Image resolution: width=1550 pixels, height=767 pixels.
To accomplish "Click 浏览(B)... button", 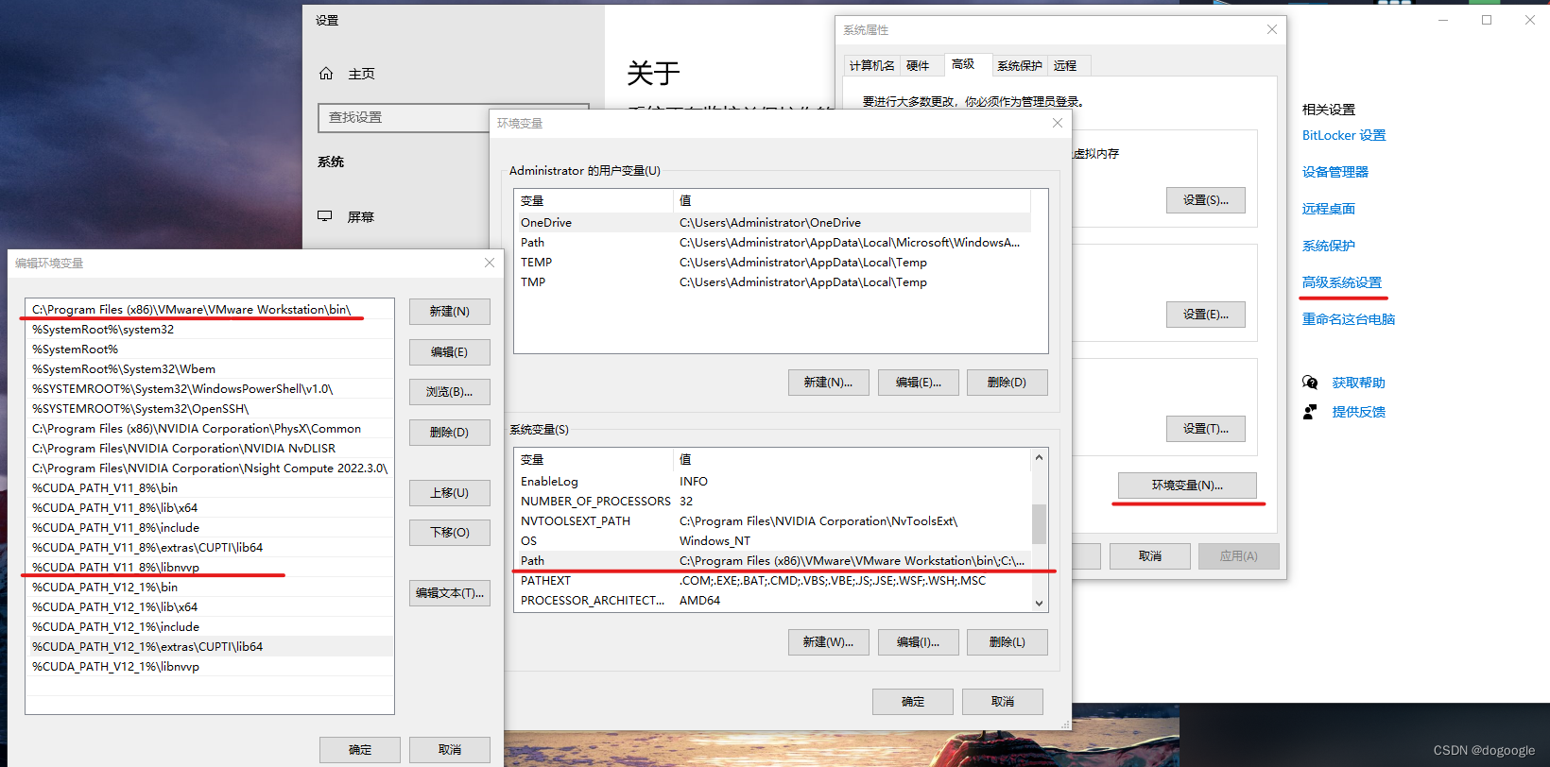I will coord(450,392).
